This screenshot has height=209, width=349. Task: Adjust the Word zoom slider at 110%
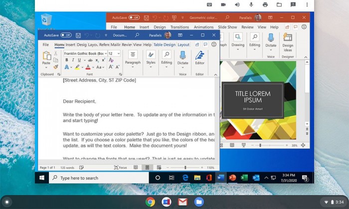tap(185, 168)
